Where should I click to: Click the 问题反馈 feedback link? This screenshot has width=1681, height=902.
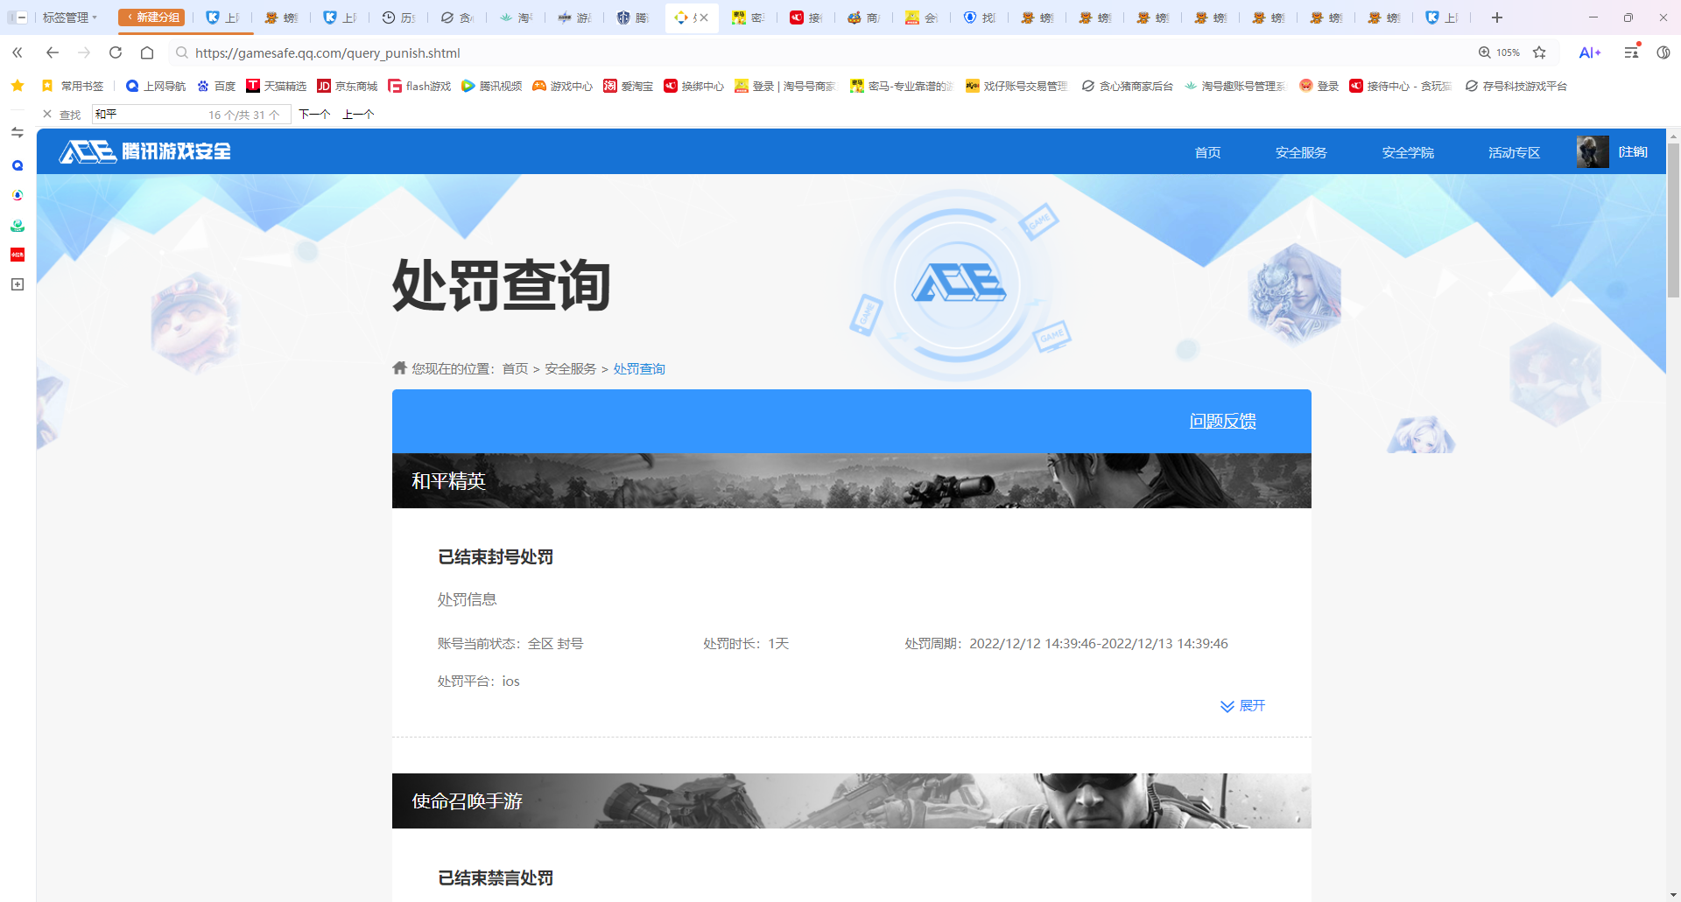(1222, 421)
